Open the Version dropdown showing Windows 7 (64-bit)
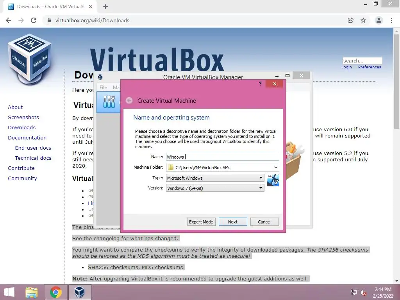This screenshot has width=400, height=300. [x=215, y=188]
